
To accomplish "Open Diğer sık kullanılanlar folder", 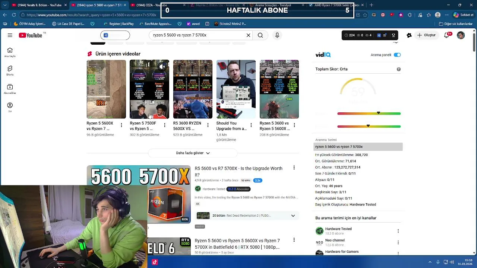I will [455, 24].
